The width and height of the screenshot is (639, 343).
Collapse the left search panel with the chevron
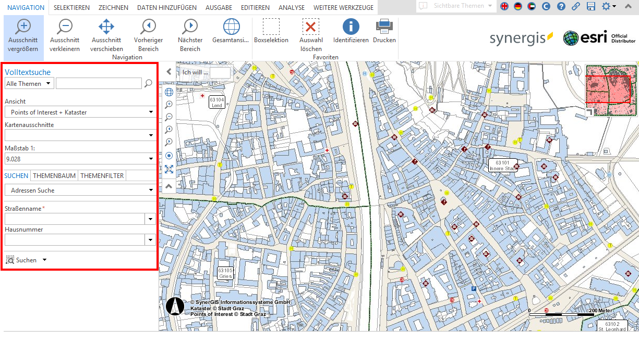coord(168,71)
